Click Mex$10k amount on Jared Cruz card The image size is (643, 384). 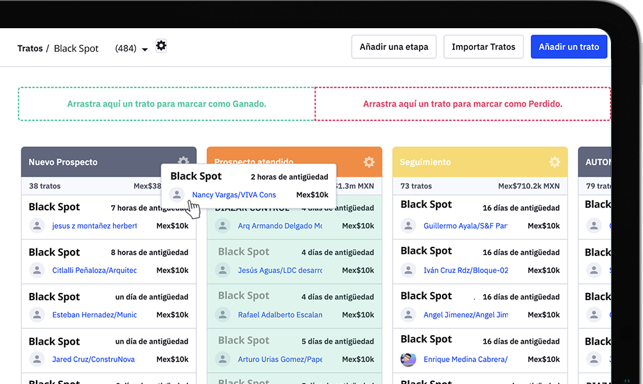172,359
